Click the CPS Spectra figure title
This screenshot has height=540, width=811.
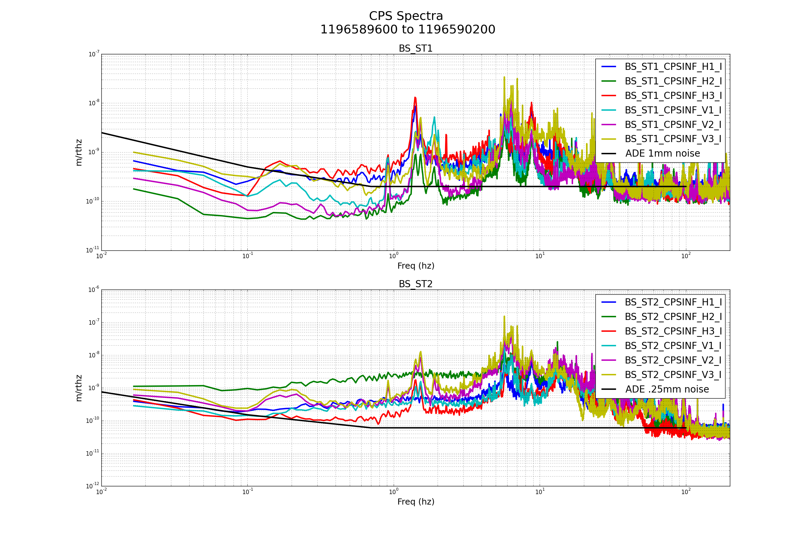pos(406,16)
